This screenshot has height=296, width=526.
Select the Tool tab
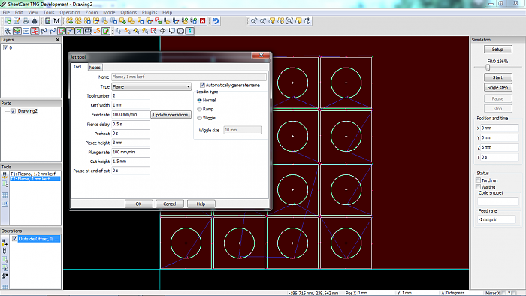coord(77,67)
